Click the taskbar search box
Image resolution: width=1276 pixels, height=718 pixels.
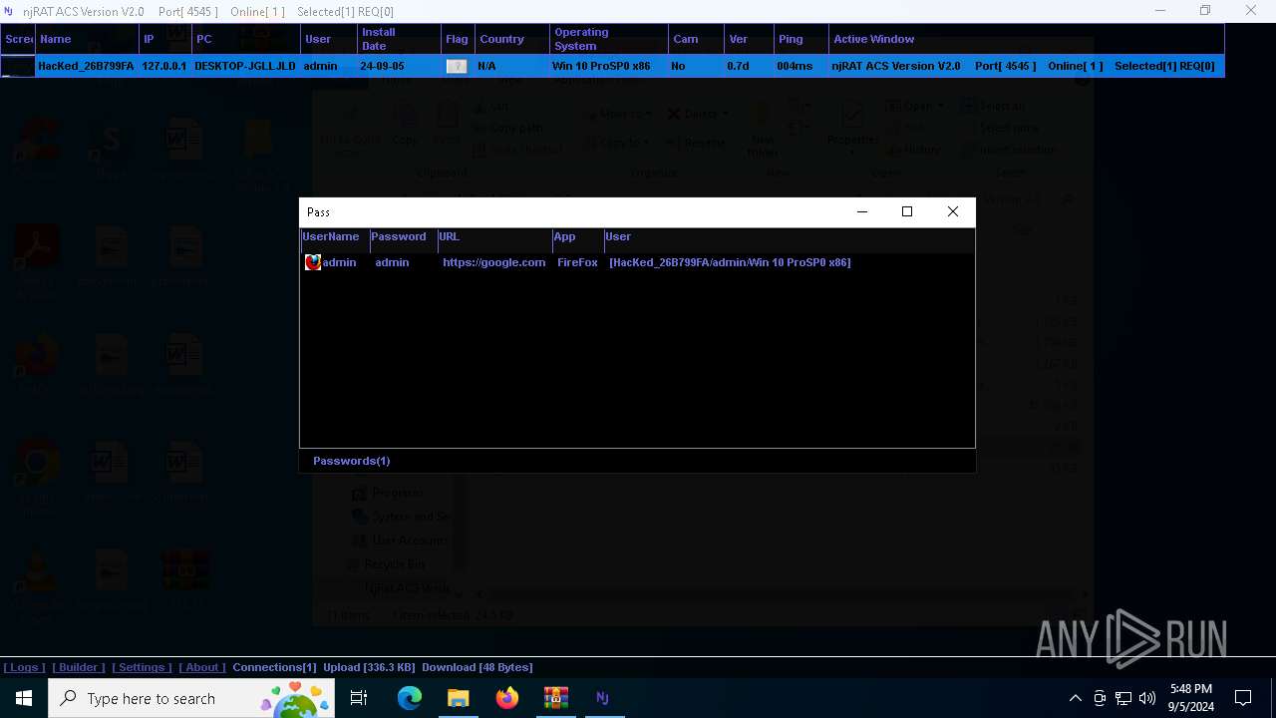pos(192,698)
